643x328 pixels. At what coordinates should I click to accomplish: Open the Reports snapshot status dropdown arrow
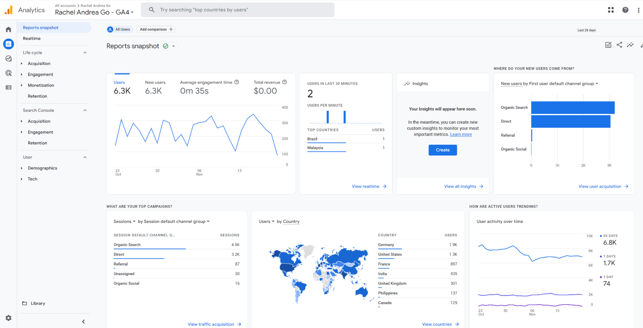173,46
